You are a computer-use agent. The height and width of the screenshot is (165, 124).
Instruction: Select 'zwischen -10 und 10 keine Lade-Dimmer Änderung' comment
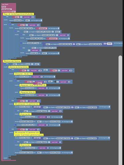(x=29, y=135)
